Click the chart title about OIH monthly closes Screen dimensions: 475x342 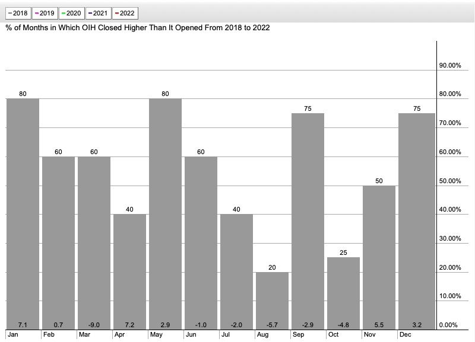[x=138, y=28]
